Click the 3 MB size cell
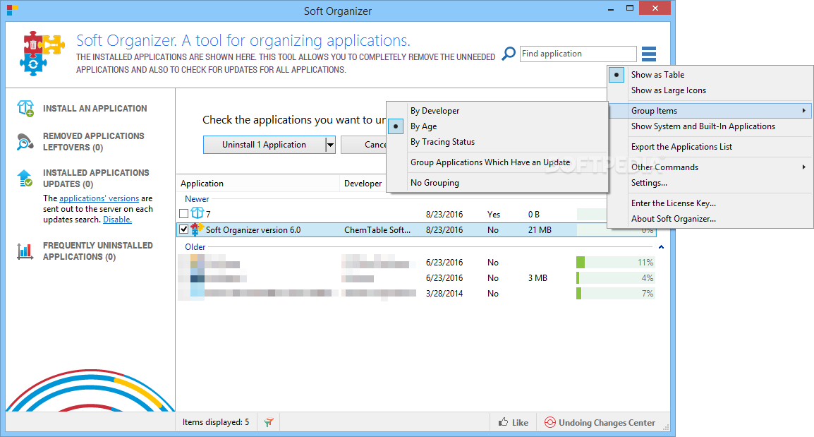This screenshot has width=814, height=437. coord(537,278)
